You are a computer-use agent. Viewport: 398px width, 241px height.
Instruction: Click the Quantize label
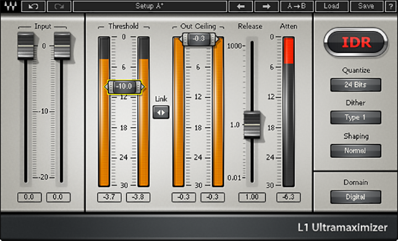point(356,70)
